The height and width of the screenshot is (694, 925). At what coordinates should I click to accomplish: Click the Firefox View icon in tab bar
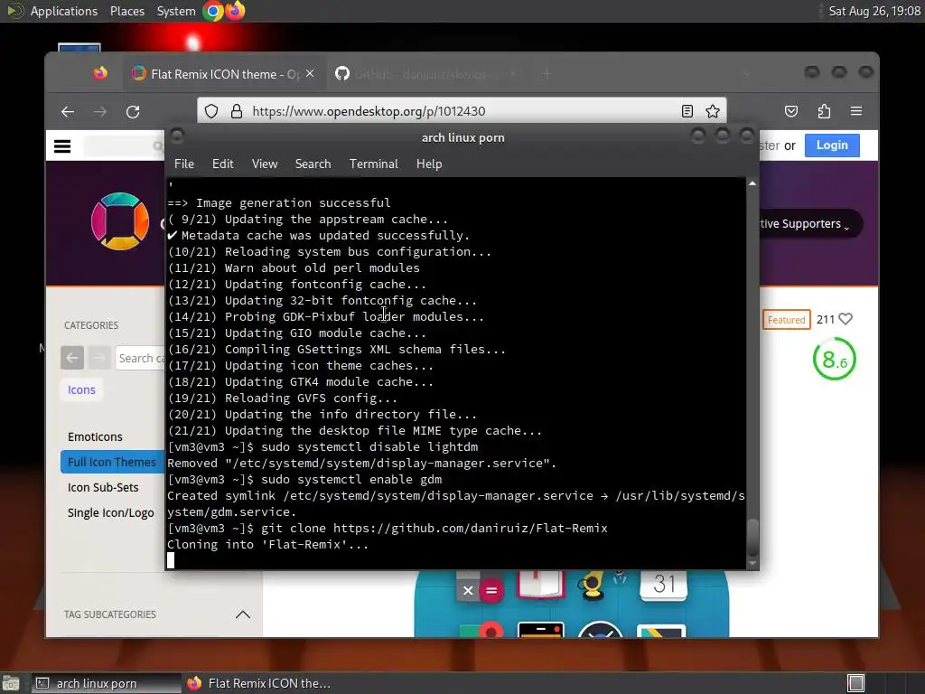point(100,73)
